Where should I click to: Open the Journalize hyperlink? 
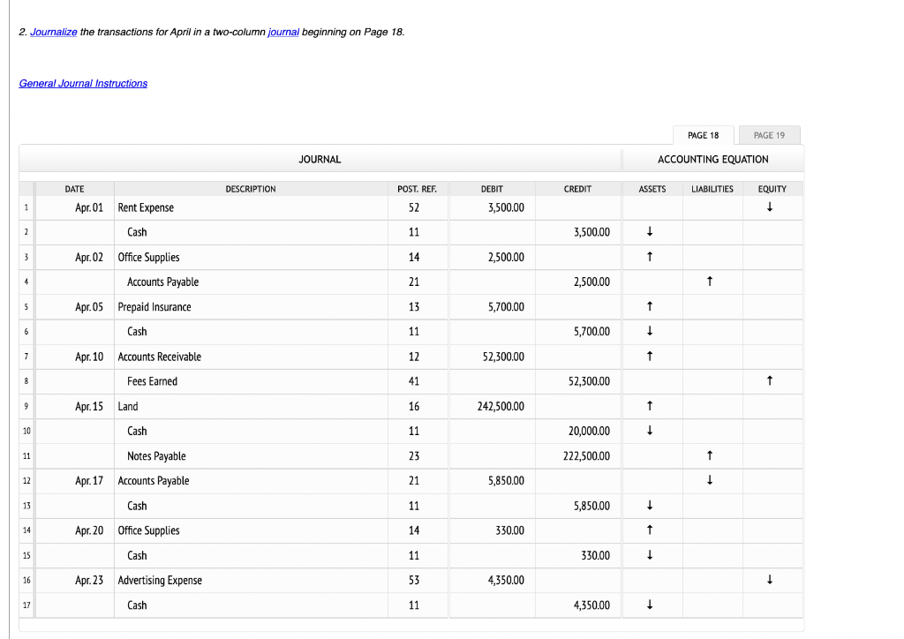pyautogui.click(x=53, y=32)
